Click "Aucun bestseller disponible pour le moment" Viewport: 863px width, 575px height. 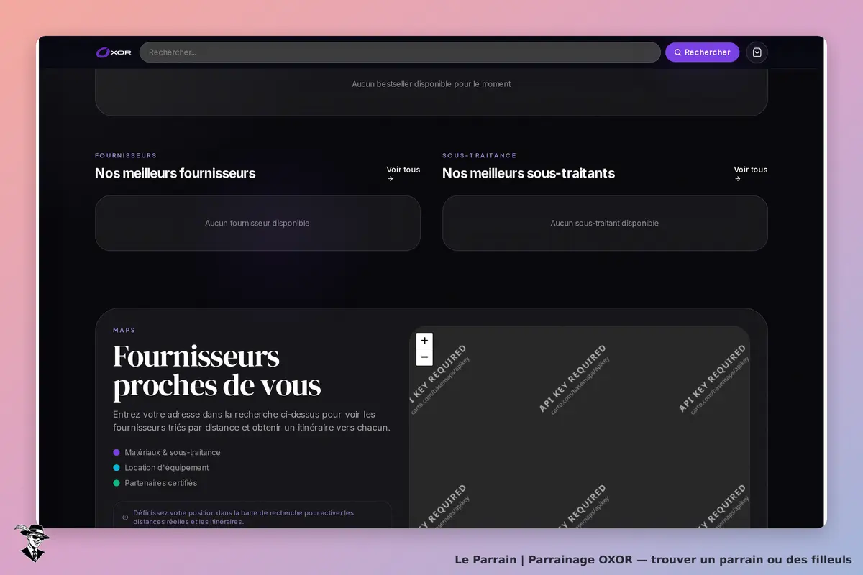(x=431, y=84)
